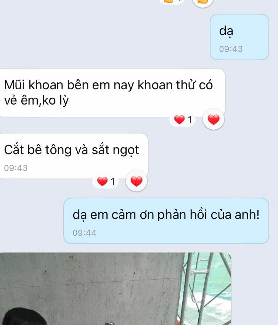This screenshot has width=278, height=325.
Task: Click 09:43 timestamp under "dạ"
Action: [231, 49]
